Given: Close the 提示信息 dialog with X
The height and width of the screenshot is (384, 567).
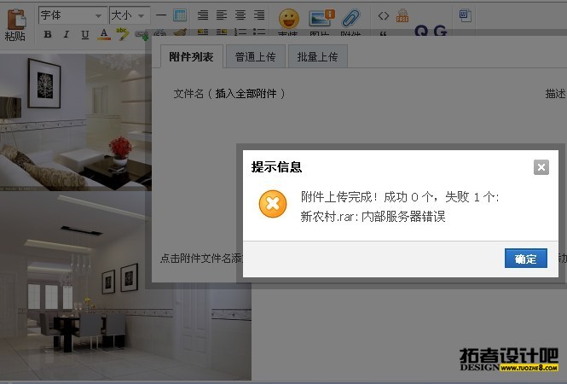Looking at the screenshot, I should (541, 167).
